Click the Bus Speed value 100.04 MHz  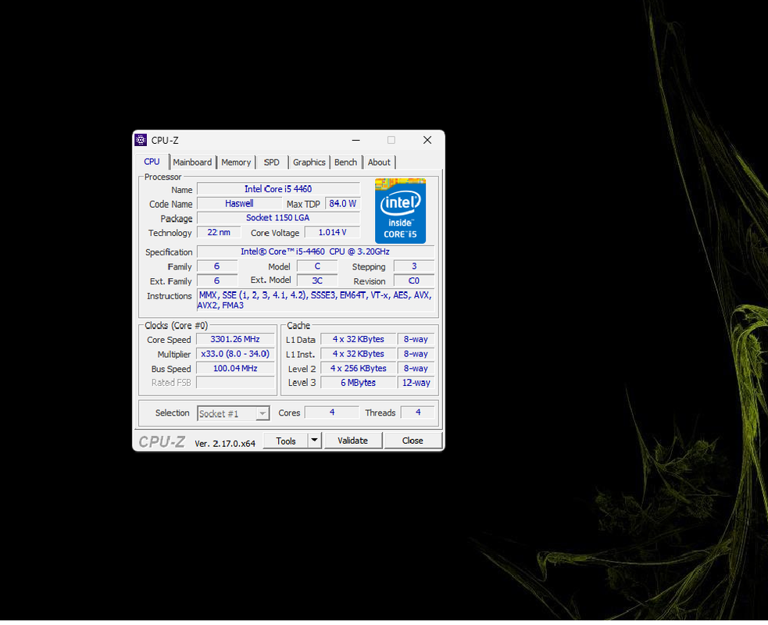coord(236,368)
